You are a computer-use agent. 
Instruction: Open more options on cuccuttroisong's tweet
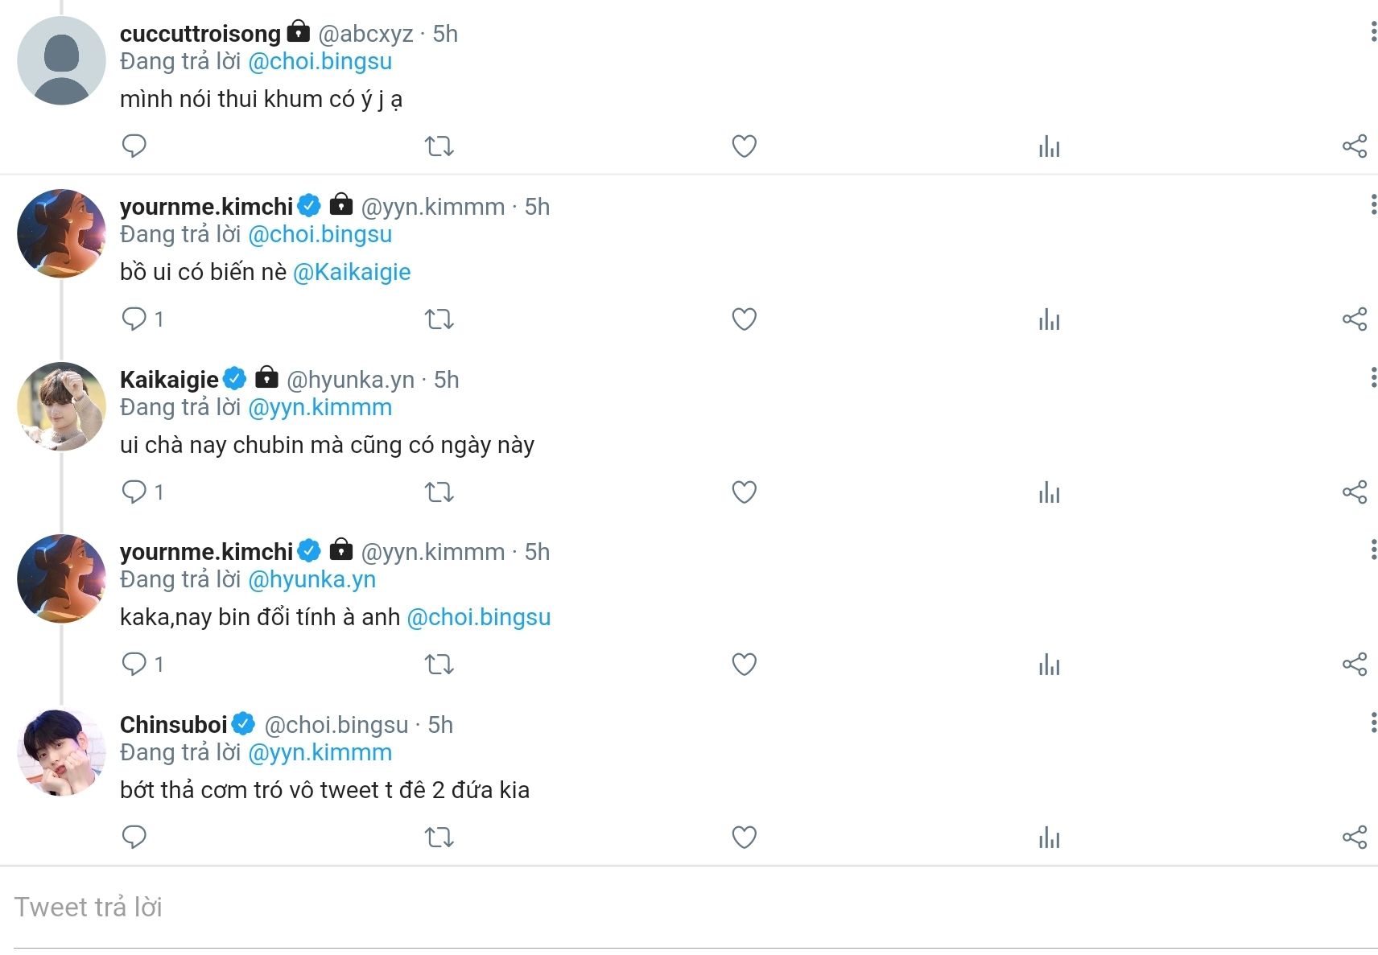pyautogui.click(x=1372, y=32)
